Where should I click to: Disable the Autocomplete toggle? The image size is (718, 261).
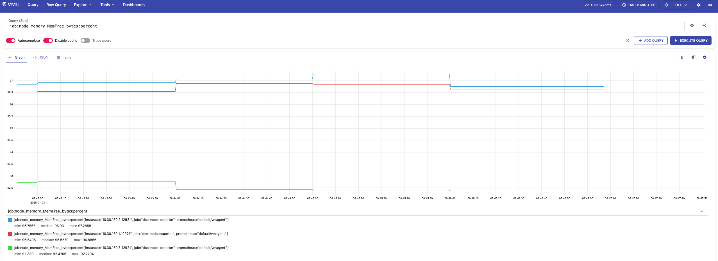(11, 41)
